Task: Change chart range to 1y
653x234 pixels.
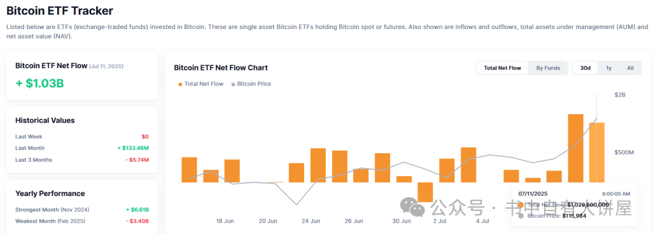Action: [x=608, y=68]
